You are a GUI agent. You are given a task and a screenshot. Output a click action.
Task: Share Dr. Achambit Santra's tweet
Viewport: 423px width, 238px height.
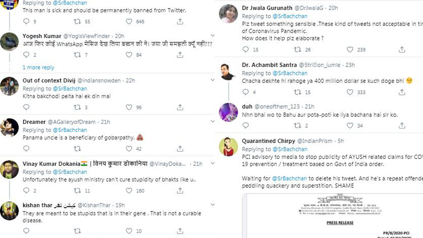[402, 92]
